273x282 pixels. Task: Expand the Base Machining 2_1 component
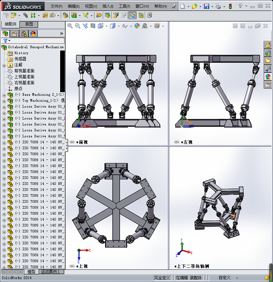click(x=4, y=95)
